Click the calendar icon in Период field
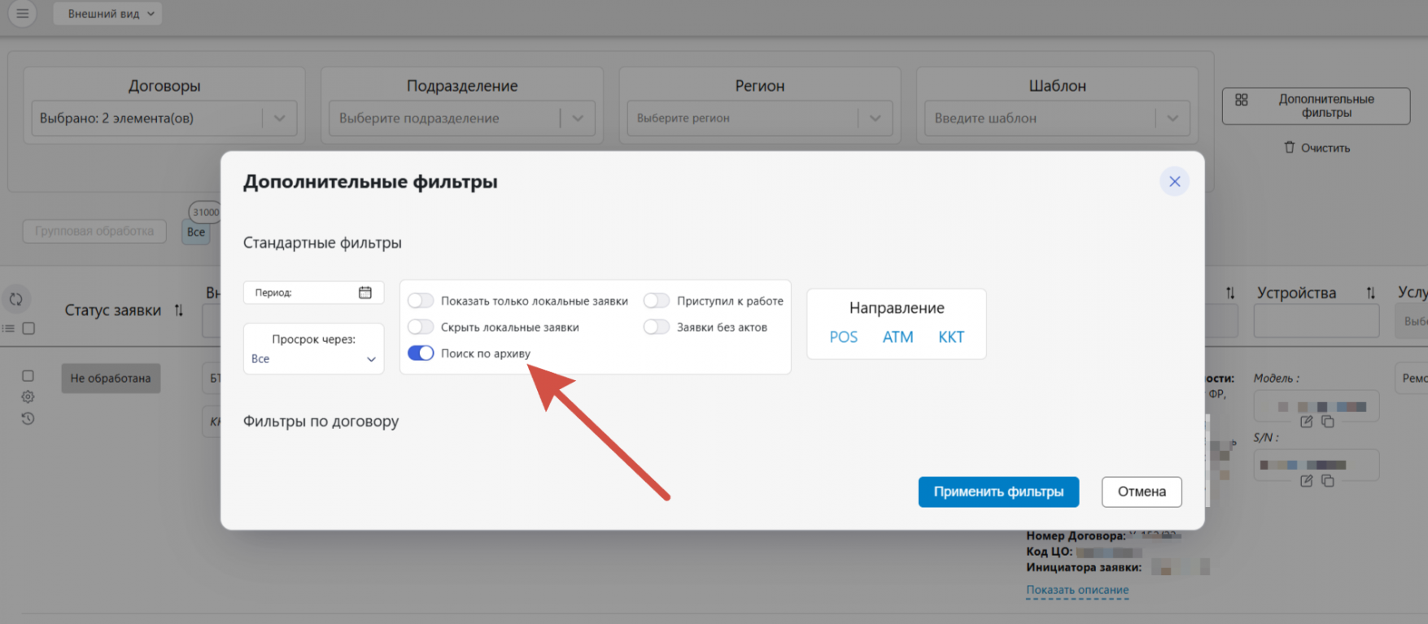 point(365,292)
